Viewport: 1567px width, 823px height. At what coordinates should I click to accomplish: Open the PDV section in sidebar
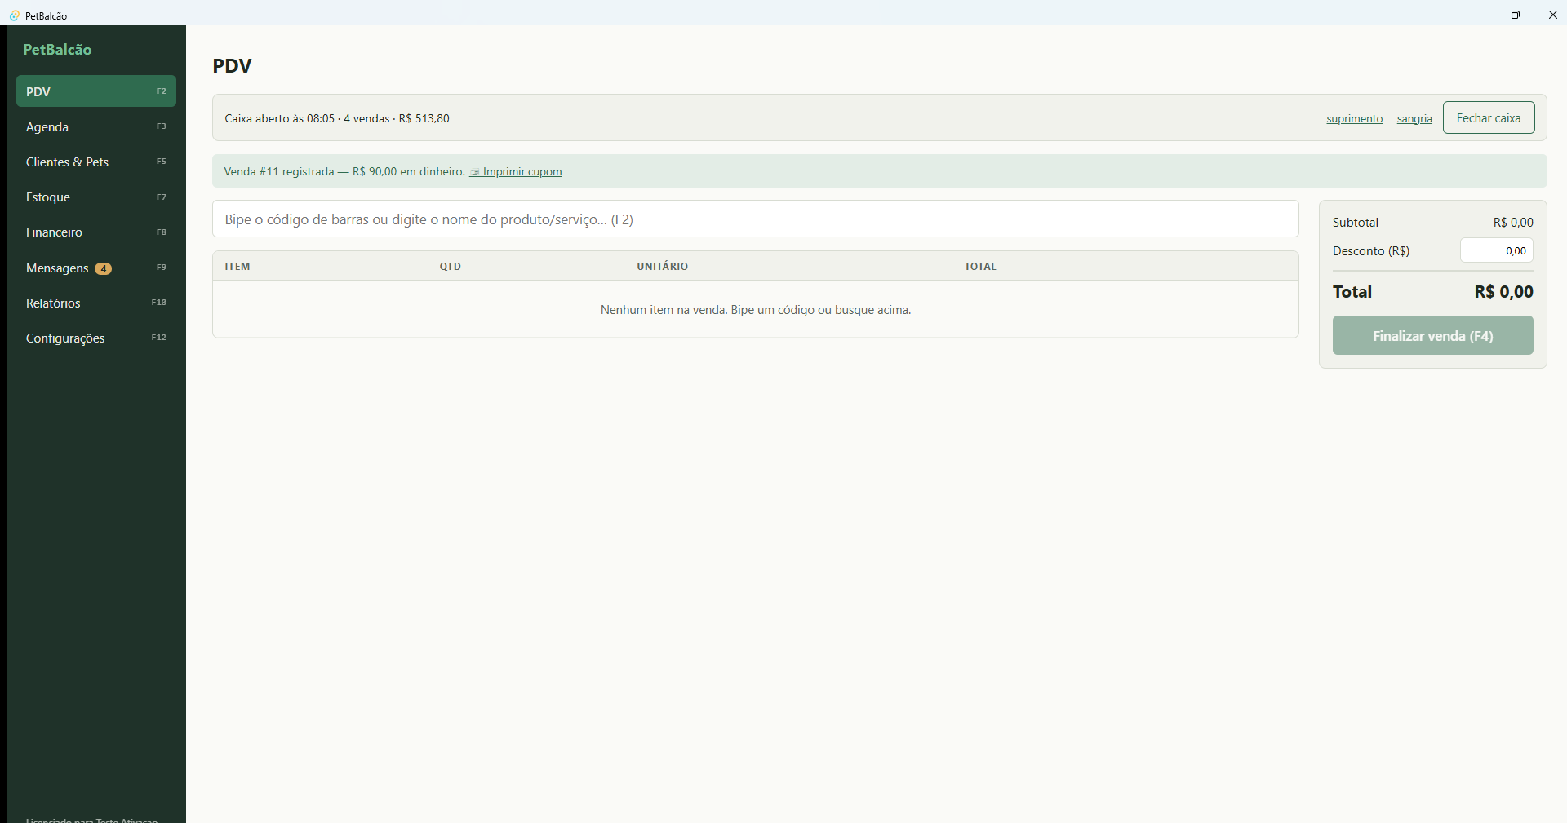(x=96, y=91)
